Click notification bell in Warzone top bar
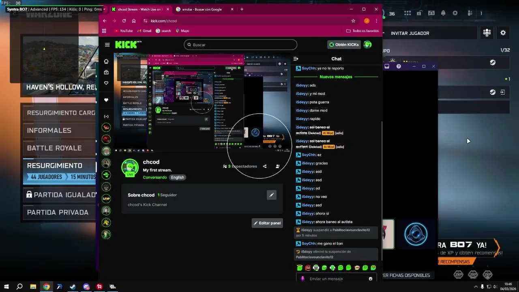The image size is (519, 292). coord(443,13)
